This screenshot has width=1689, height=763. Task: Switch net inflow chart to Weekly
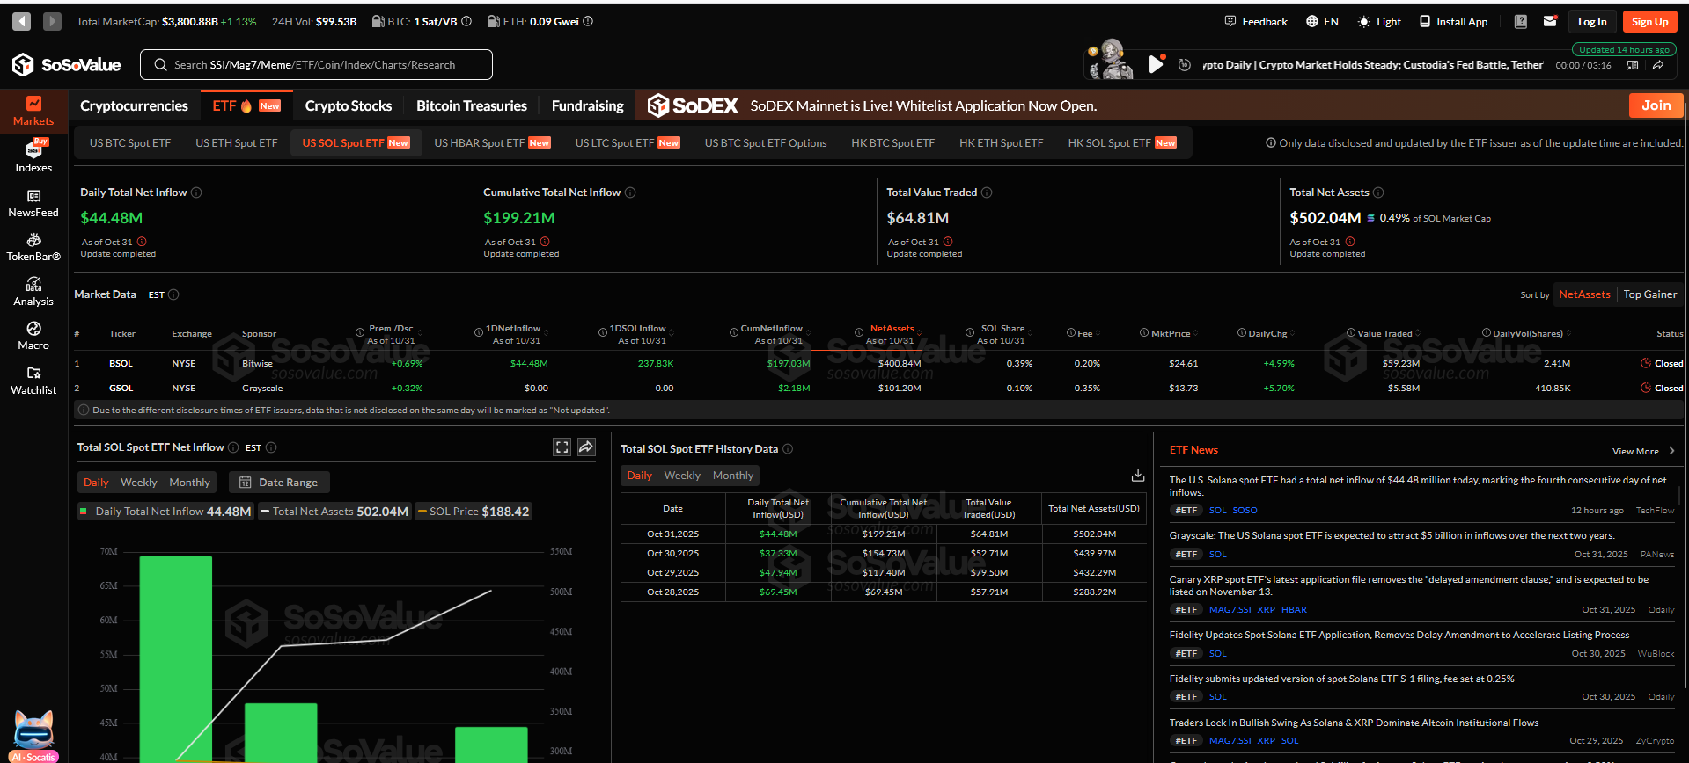tap(138, 483)
